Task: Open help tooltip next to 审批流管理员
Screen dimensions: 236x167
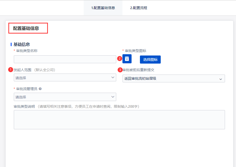Action: (40, 89)
